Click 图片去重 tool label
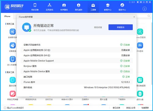Viewport: 153px width, 111px height. pos(104,99)
